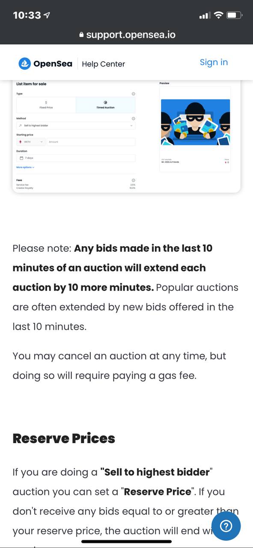Open the blue help question-mark bubble

point(226,526)
